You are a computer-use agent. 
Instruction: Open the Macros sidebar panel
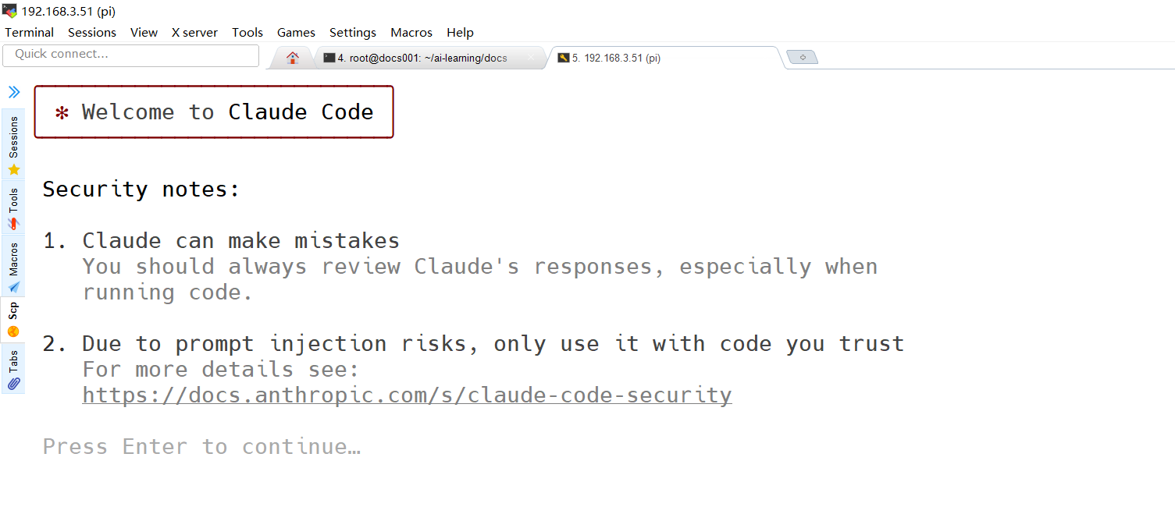[x=13, y=267]
